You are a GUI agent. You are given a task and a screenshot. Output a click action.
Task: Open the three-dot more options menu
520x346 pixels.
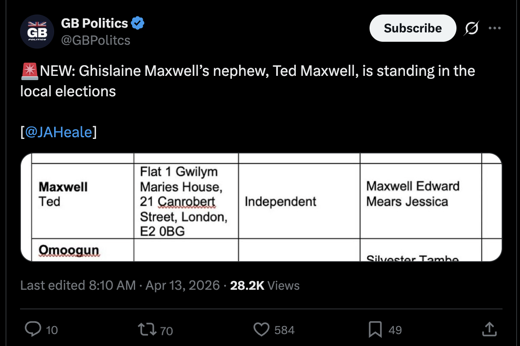(x=495, y=29)
